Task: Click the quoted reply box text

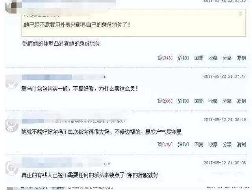Action: point(77,25)
